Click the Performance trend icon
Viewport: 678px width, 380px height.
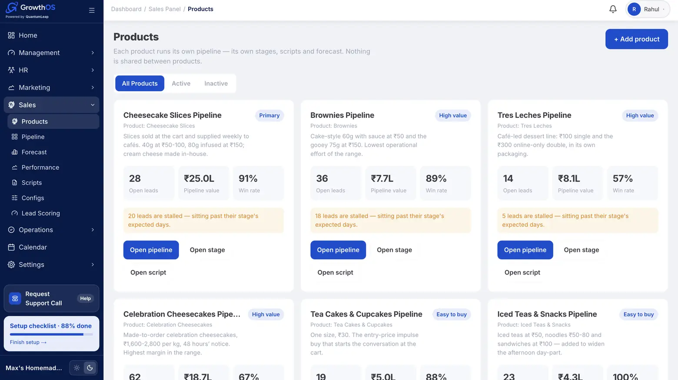[14, 167]
